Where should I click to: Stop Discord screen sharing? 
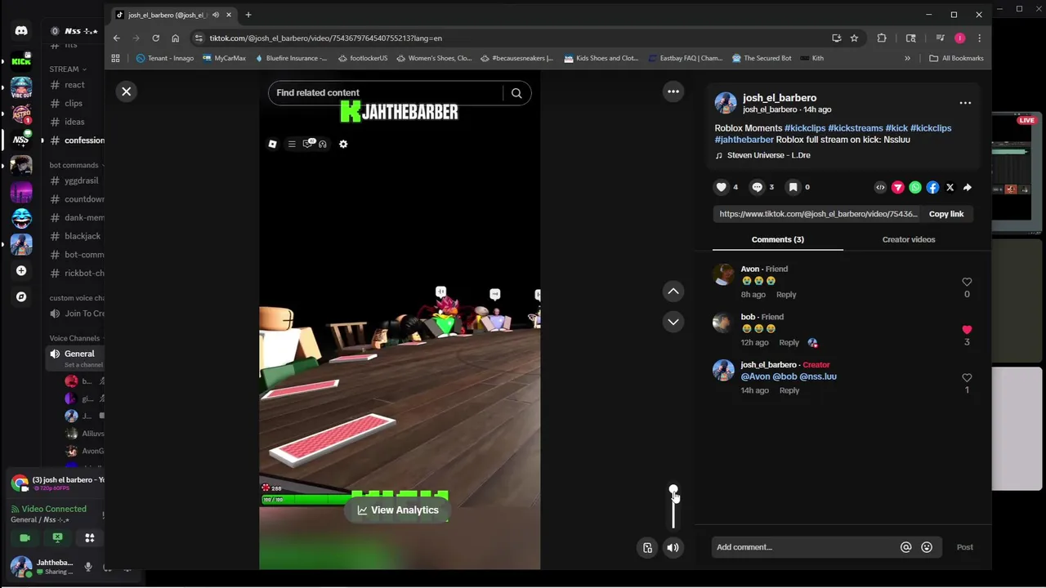tap(57, 537)
